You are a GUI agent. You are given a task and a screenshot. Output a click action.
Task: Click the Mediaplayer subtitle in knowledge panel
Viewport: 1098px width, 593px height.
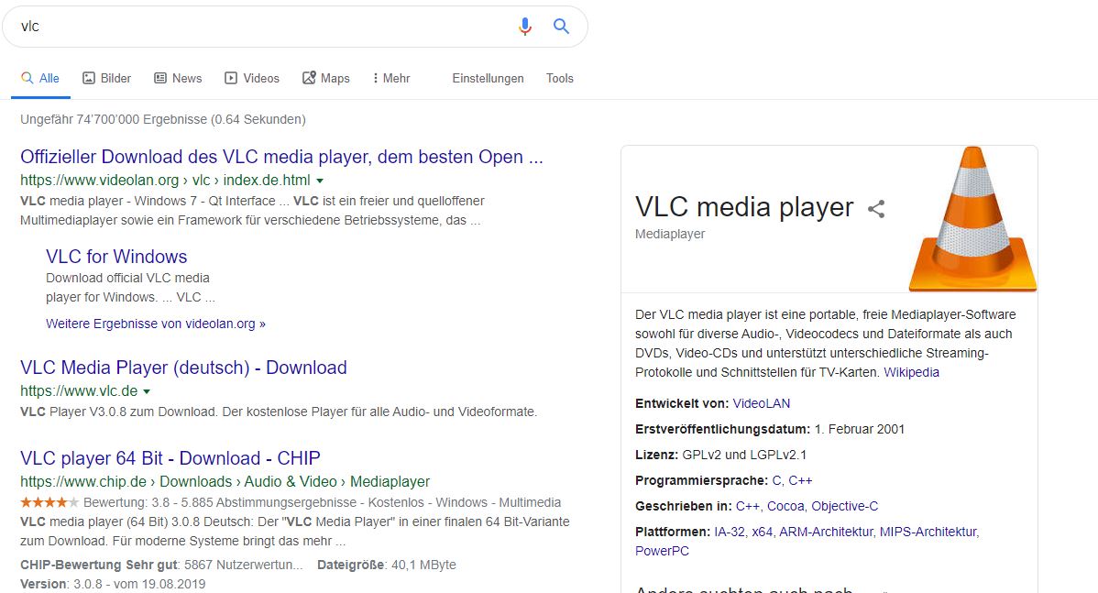(x=670, y=234)
